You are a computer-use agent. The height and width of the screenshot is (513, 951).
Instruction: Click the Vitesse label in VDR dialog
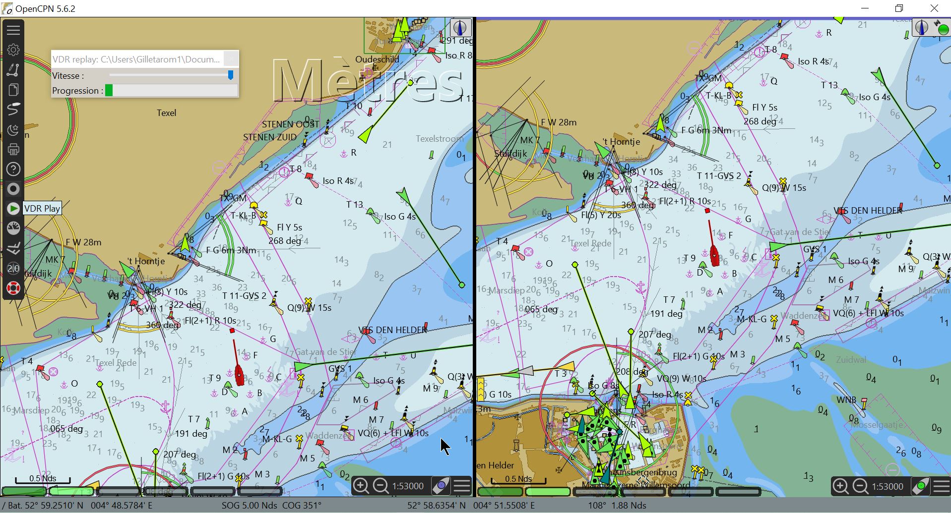coord(68,76)
